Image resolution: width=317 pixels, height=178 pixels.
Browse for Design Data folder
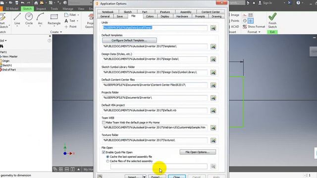pos(213,59)
